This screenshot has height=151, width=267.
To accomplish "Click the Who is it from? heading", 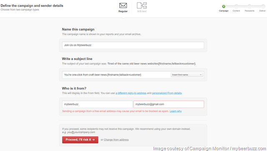I will click(74, 88).
